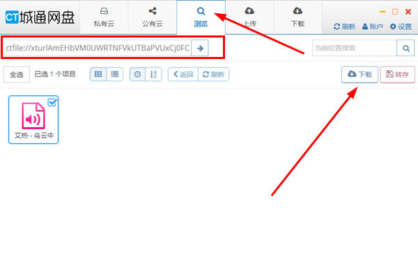Click the 转存 save-to-cloud button
418x280 pixels.
click(x=398, y=74)
